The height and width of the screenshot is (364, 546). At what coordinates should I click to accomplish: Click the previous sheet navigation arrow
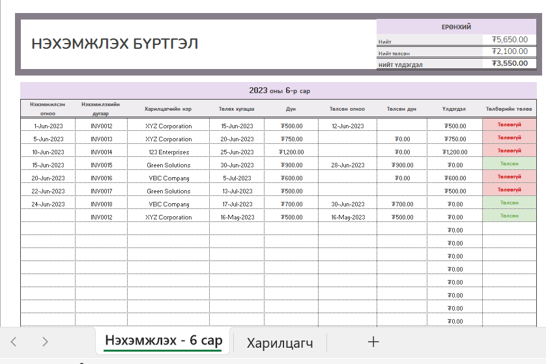[14, 342]
